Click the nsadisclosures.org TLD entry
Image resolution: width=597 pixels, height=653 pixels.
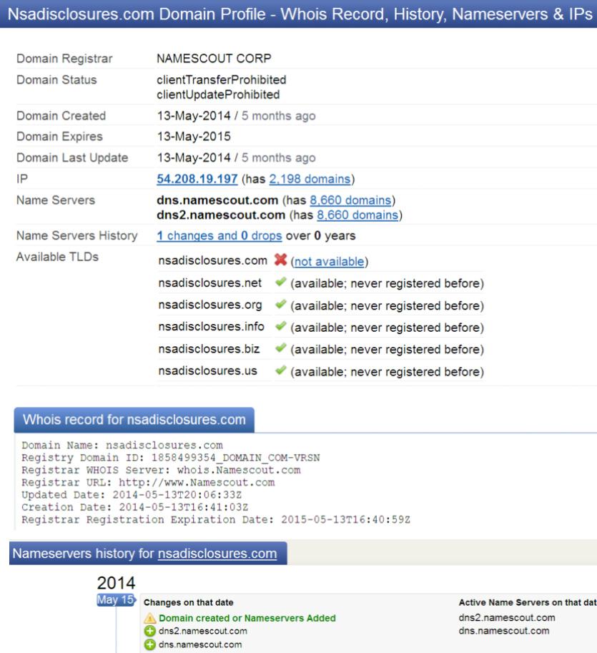coord(210,305)
